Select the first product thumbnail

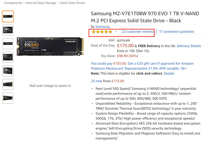pyautogui.click(x=8, y=16)
